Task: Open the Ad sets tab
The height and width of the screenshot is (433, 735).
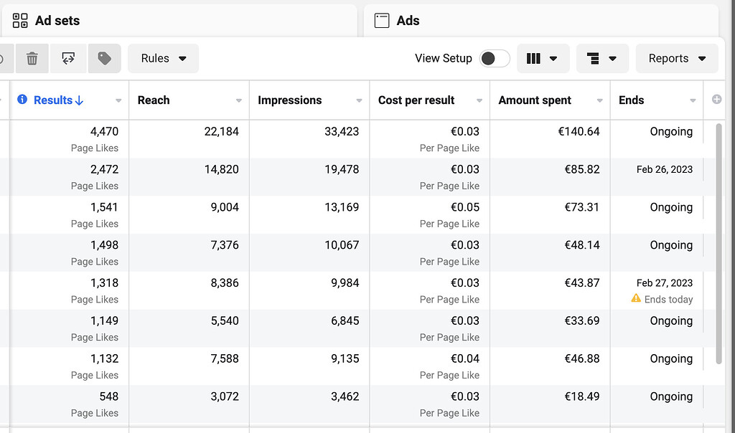Action: point(178,21)
